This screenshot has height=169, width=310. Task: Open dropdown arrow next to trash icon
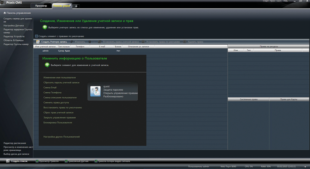click(x=94, y=42)
